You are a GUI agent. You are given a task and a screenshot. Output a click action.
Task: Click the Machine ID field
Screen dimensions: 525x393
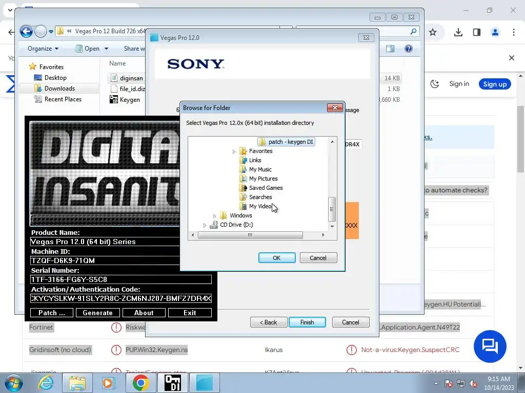105,260
